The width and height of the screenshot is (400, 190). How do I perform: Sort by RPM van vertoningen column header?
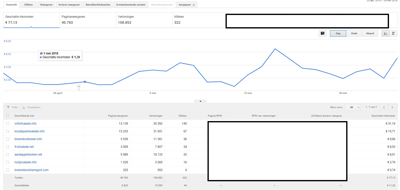264,116
